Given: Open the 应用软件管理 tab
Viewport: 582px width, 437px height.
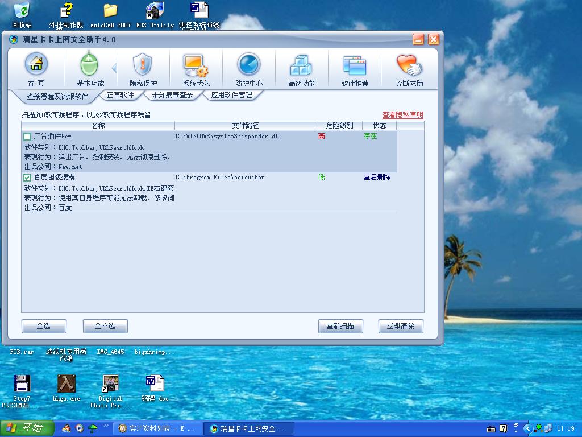Looking at the screenshot, I should pos(231,95).
